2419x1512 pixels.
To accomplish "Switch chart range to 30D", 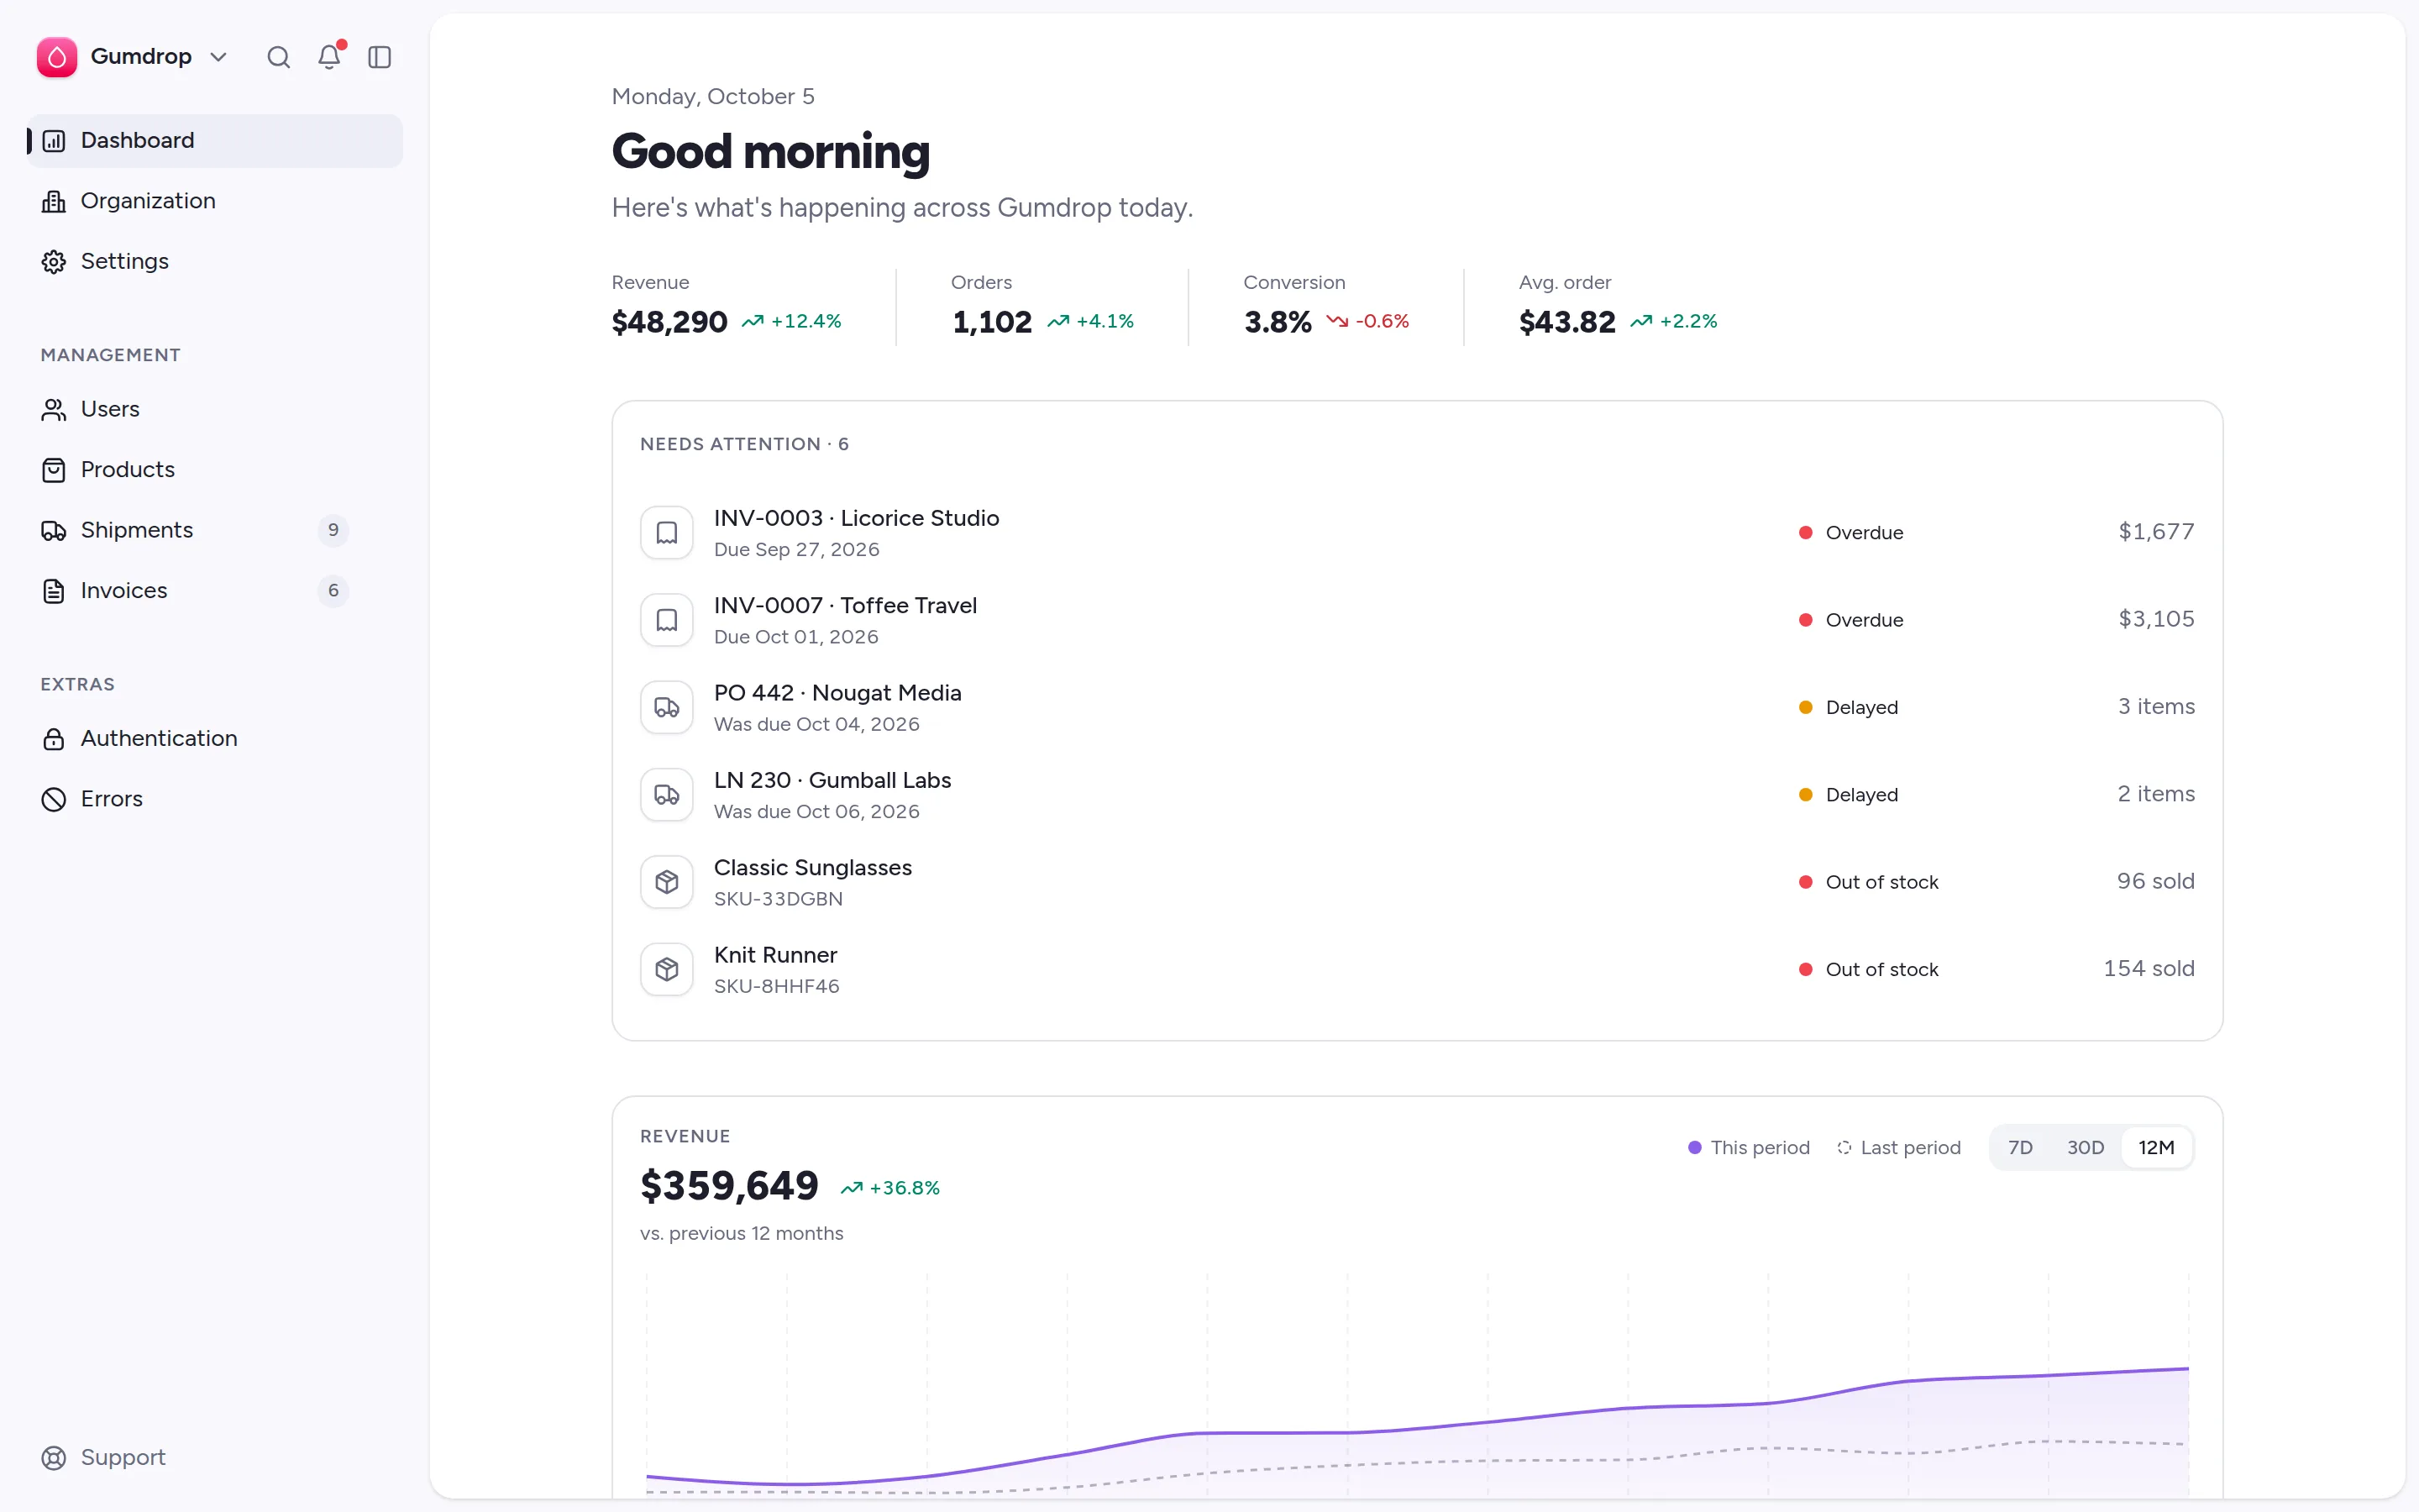I will click(x=2086, y=1148).
